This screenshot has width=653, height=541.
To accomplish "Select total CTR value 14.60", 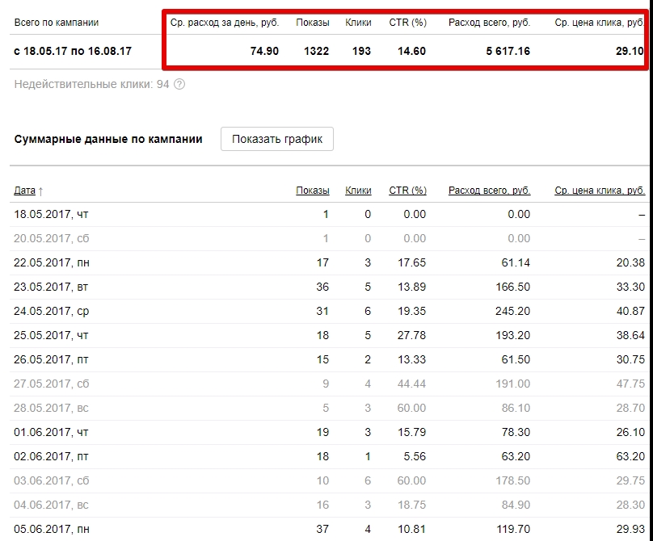I will (411, 51).
